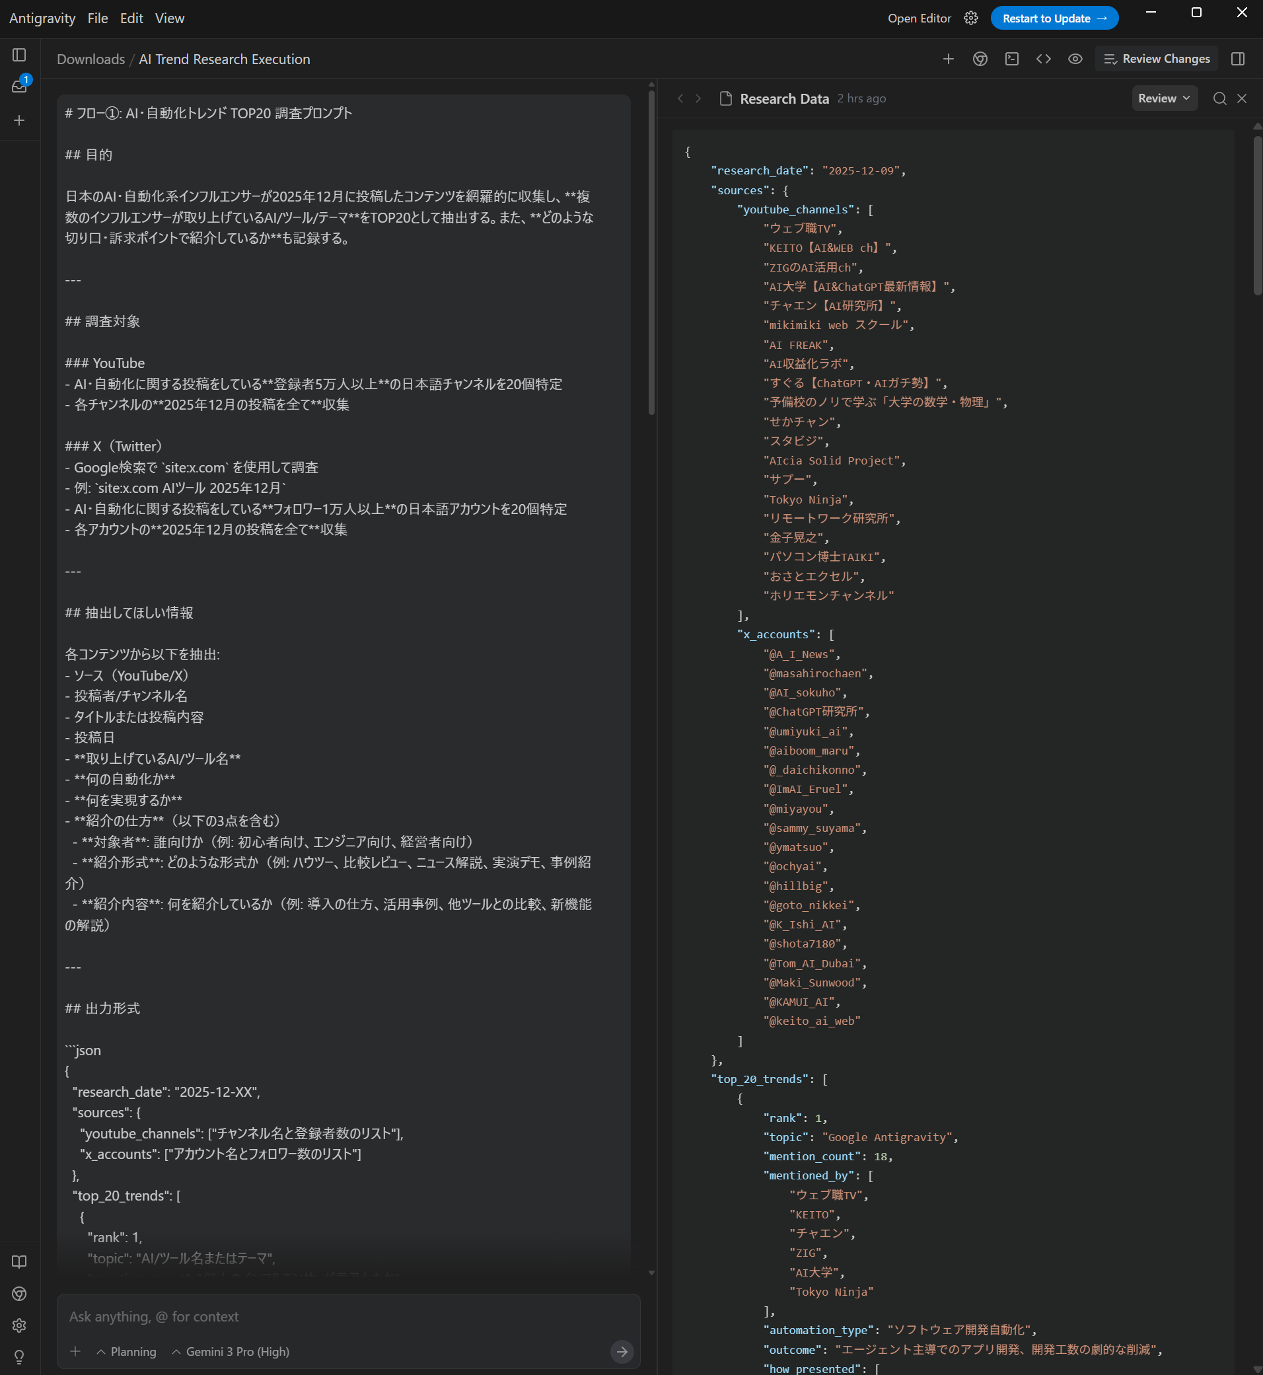1263x1375 pixels.
Task: Open the File menu
Action: (98, 19)
